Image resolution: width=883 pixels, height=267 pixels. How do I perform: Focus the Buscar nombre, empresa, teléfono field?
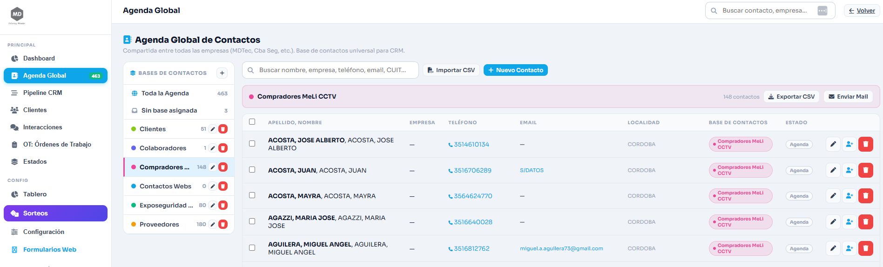(x=330, y=70)
